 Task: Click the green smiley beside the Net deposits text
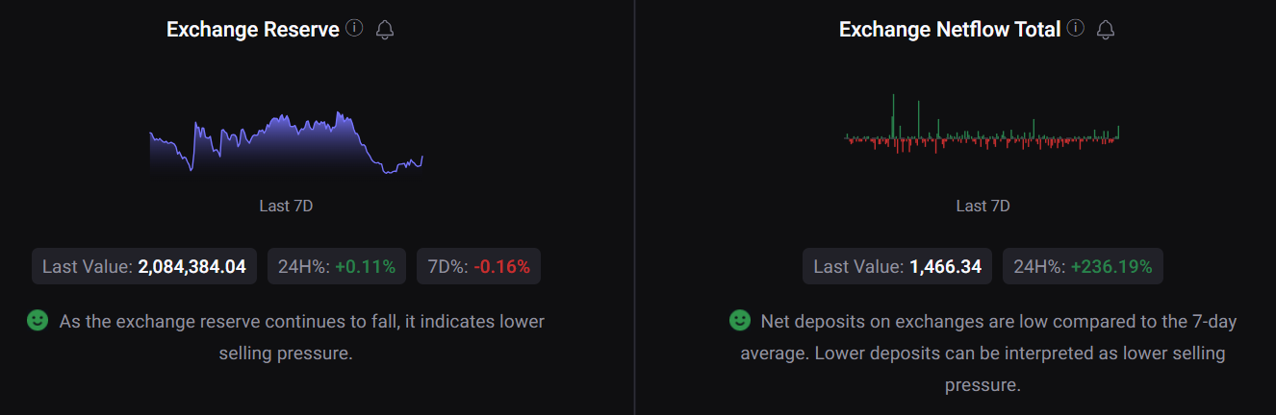coord(739,320)
